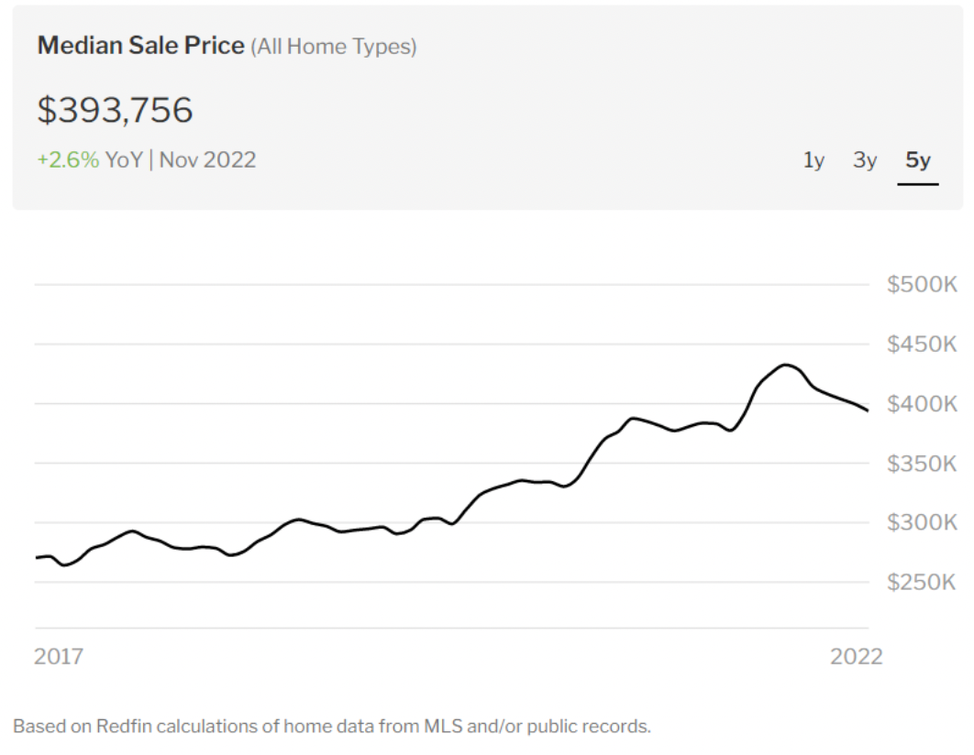Click the right end of the price line
The image size is (974, 755).
tap(867, 410)
